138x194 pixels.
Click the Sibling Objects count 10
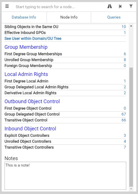click(124, 27)
